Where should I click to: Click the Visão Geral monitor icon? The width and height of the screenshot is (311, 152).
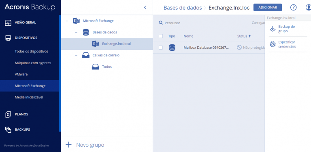coord(9,23)
